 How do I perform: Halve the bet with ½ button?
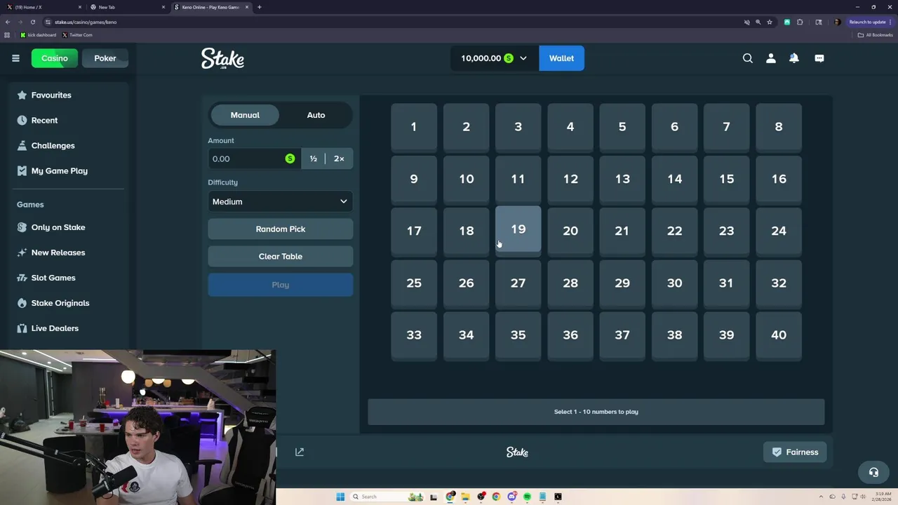[x=314, y=159]
